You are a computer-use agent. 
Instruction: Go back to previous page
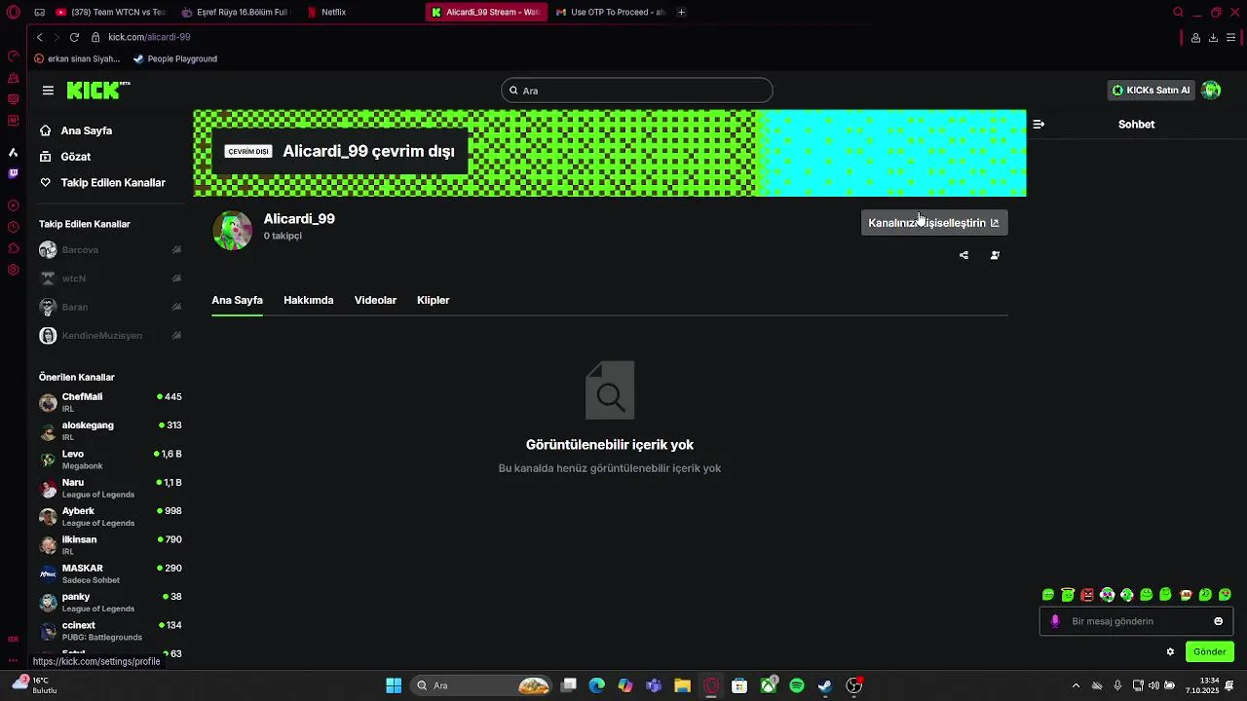pos(39,37)
